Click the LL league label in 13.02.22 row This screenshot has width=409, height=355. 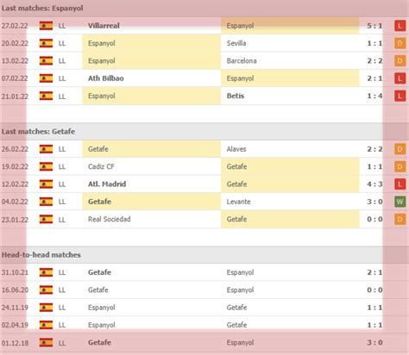[x=62, y=61]
